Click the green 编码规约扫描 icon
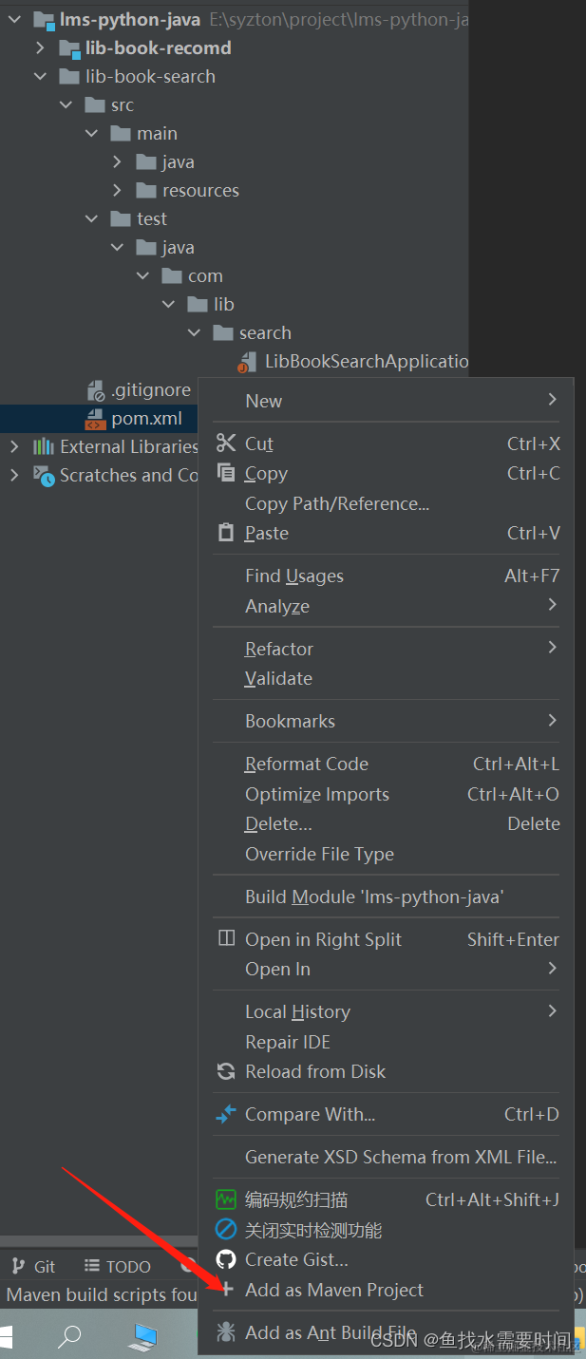The height and width of the screenshot is (1359, 586). (x=226, y=1199)
